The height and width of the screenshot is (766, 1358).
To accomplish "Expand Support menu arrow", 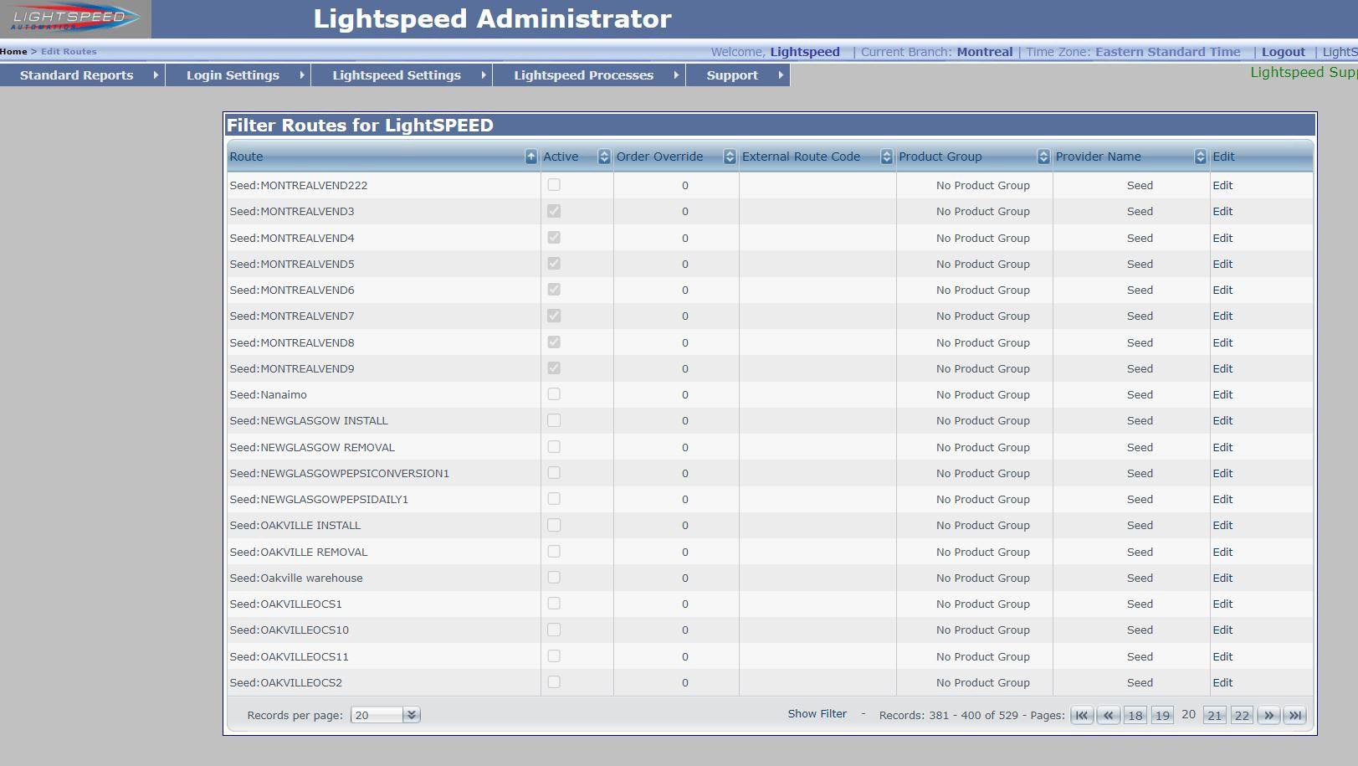I will point(781,75).
